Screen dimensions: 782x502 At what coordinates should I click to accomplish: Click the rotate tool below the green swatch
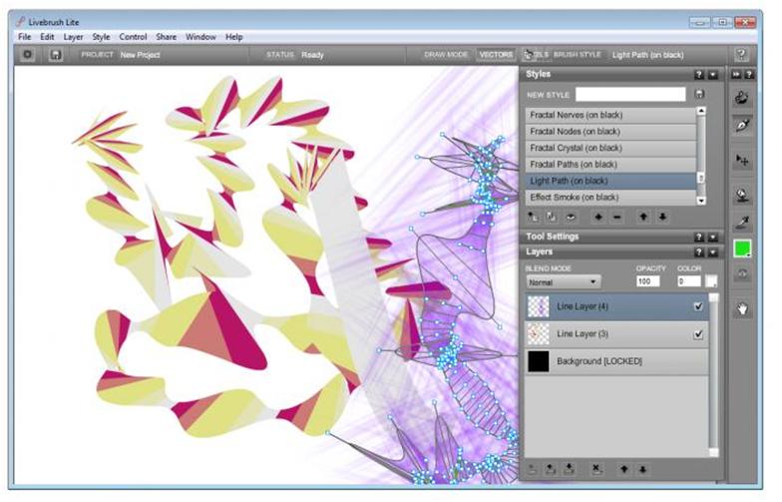pos(742,273)
